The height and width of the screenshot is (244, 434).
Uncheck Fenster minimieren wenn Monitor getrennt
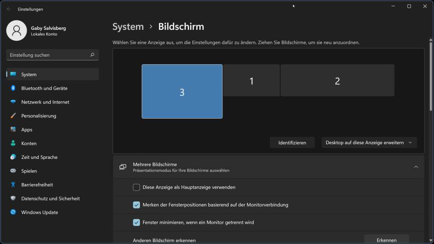coord(137,222)
